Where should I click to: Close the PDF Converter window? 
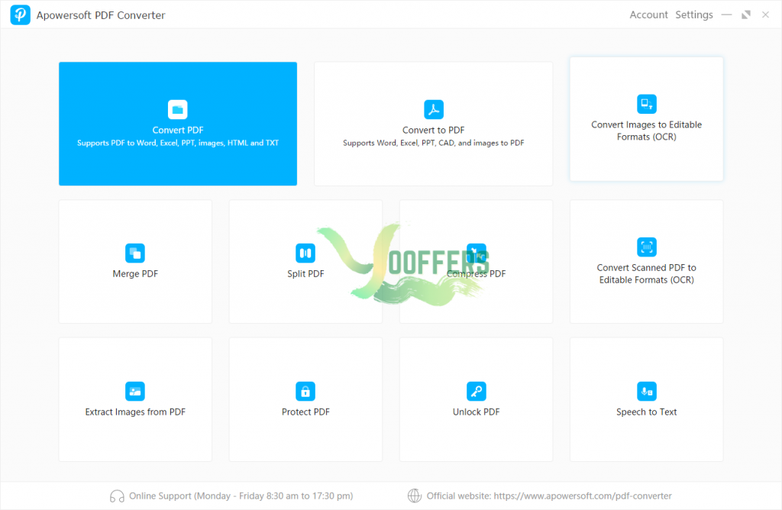[x=765, y=15]
